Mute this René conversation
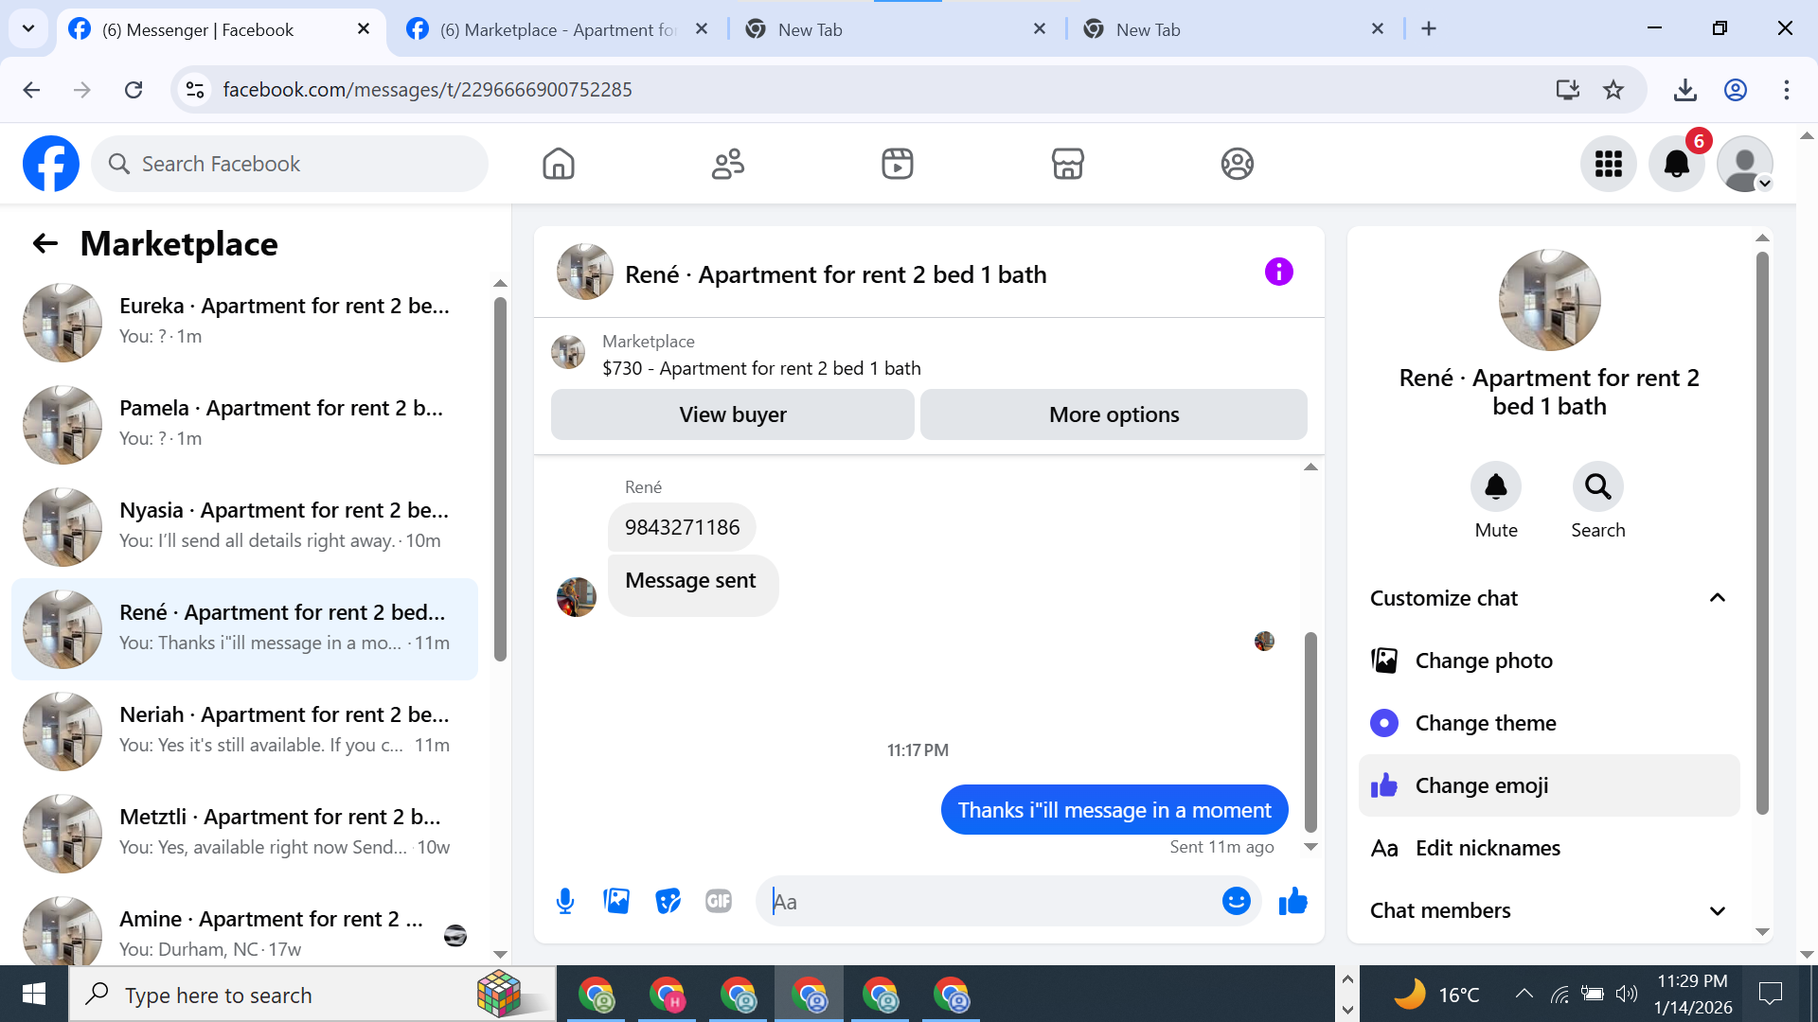Screen dimensions: 1818x1022 (x=1495, y=487)
